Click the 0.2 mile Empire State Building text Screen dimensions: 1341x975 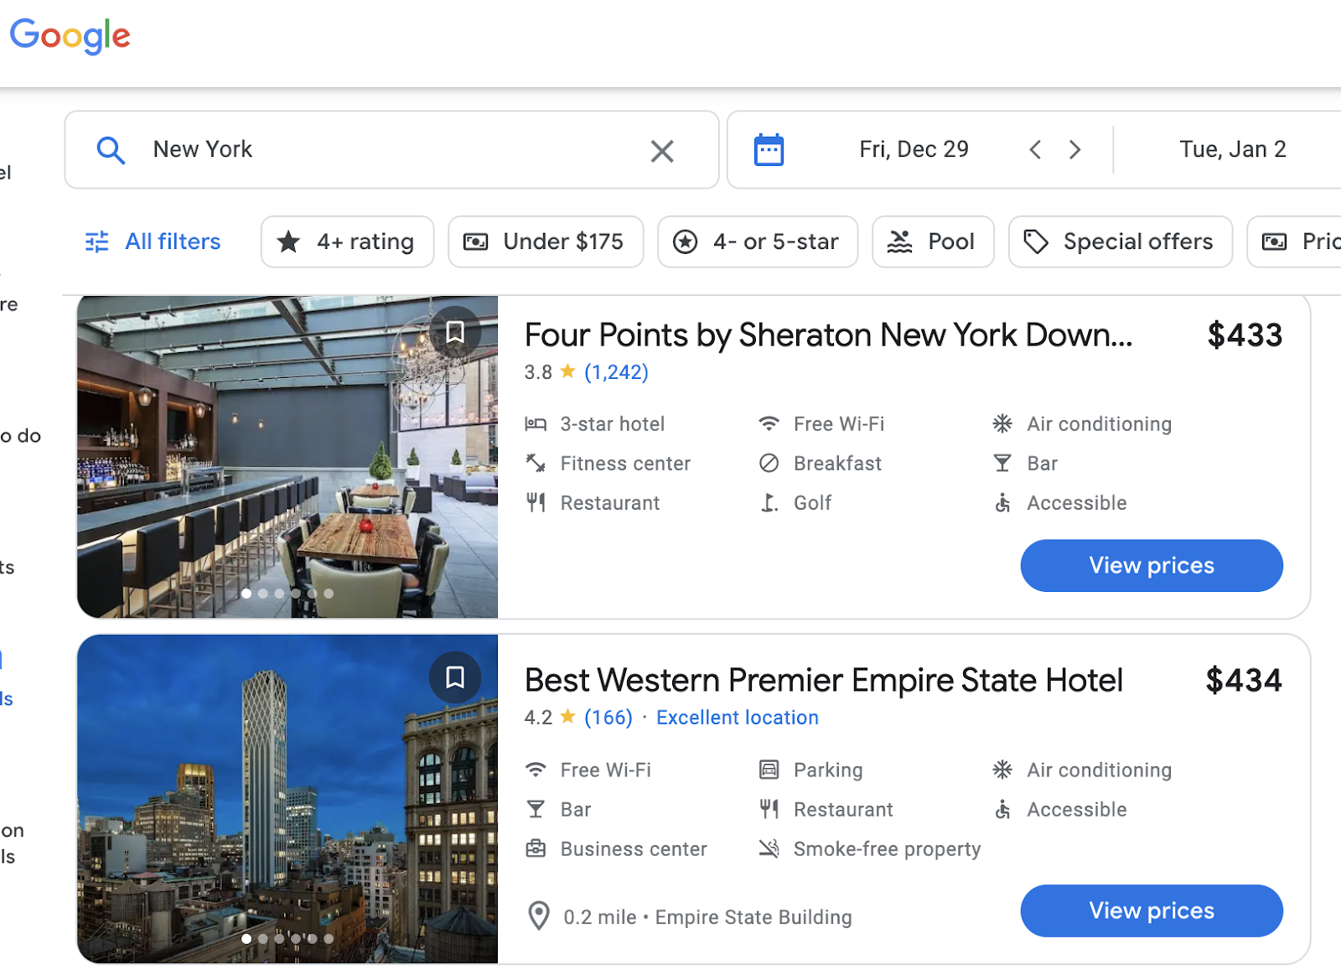point(707,917)
